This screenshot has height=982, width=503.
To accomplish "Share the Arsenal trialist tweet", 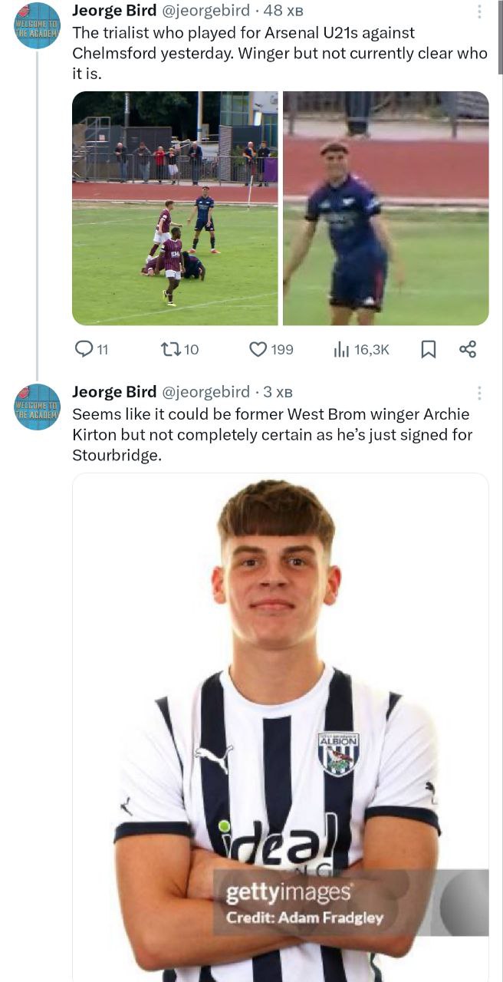I will point(468,349).
